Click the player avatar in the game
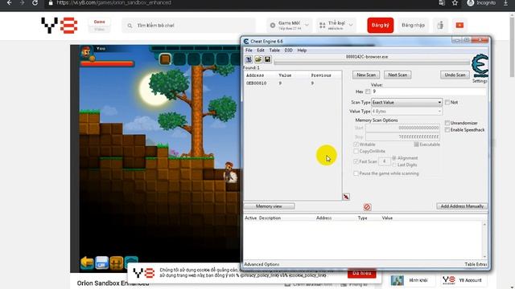This screenshot has height=289, width=515. pyautogui.click(x=86, y=51)
